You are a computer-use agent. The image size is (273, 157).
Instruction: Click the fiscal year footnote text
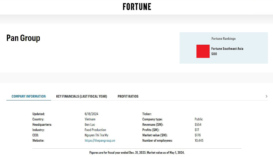point(137,152)
